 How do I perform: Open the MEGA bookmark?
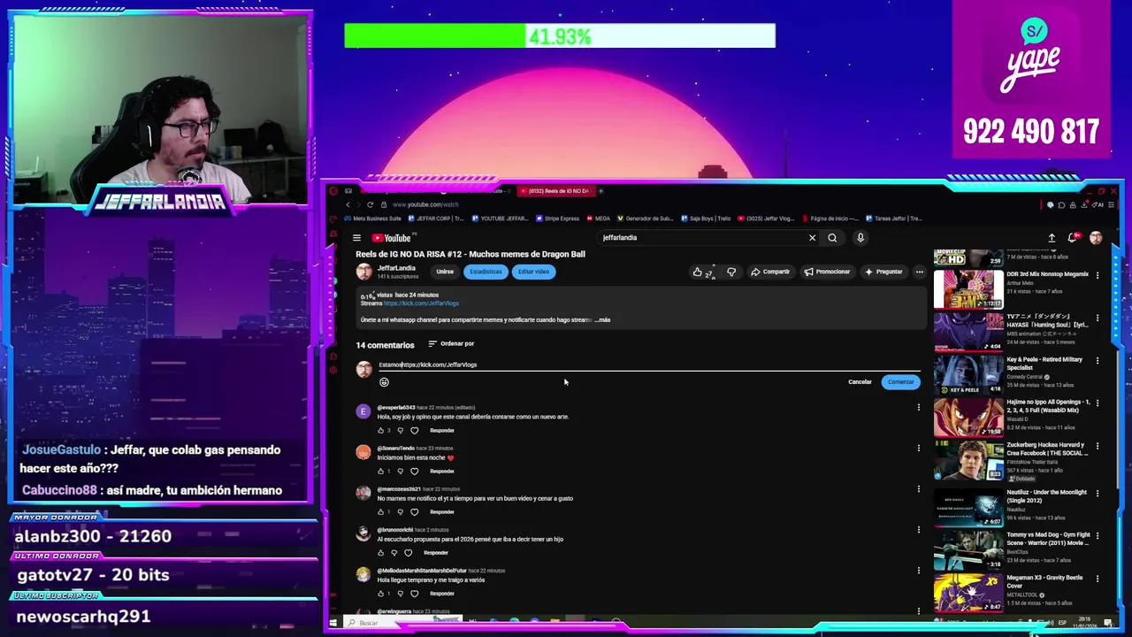pyautogui.click(x=599, y=219)
